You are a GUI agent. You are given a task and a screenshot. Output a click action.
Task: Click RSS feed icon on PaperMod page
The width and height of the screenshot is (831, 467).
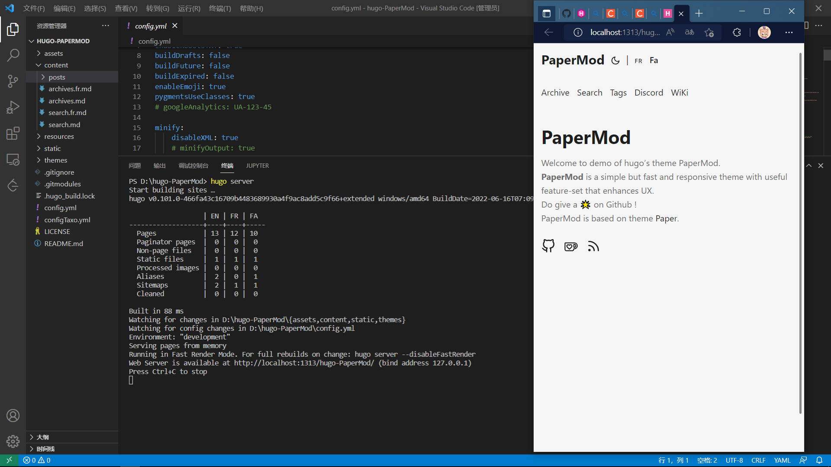(593, 246)
